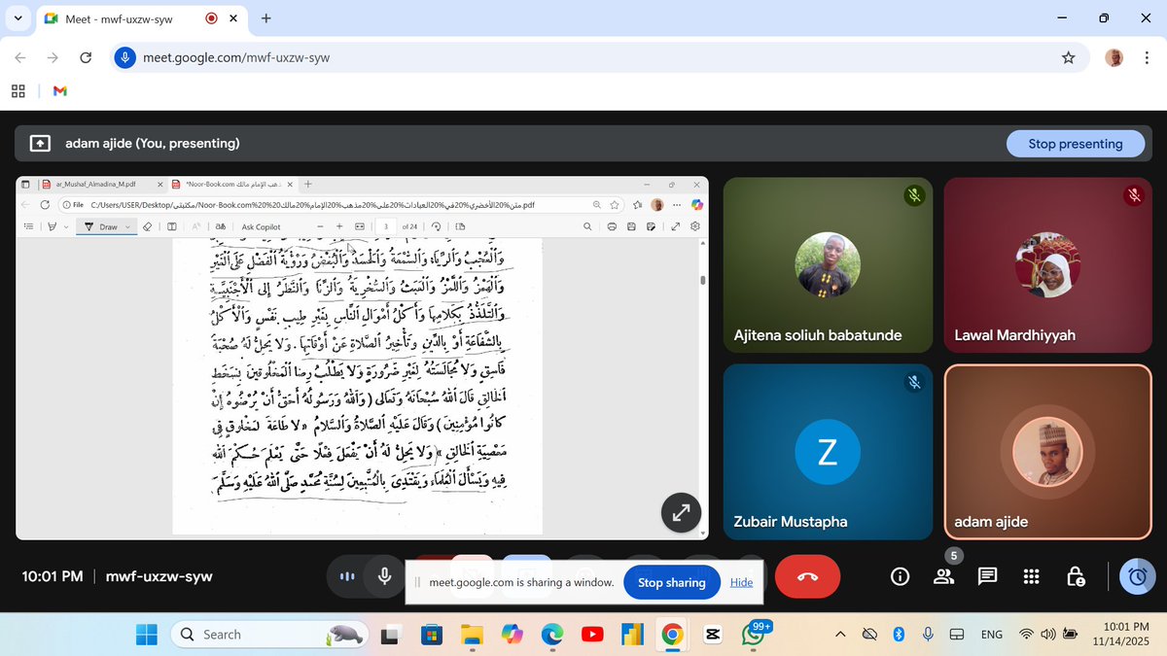Open a new Chrome tab
1167x656 pixels.
click(x=265, y=17)
